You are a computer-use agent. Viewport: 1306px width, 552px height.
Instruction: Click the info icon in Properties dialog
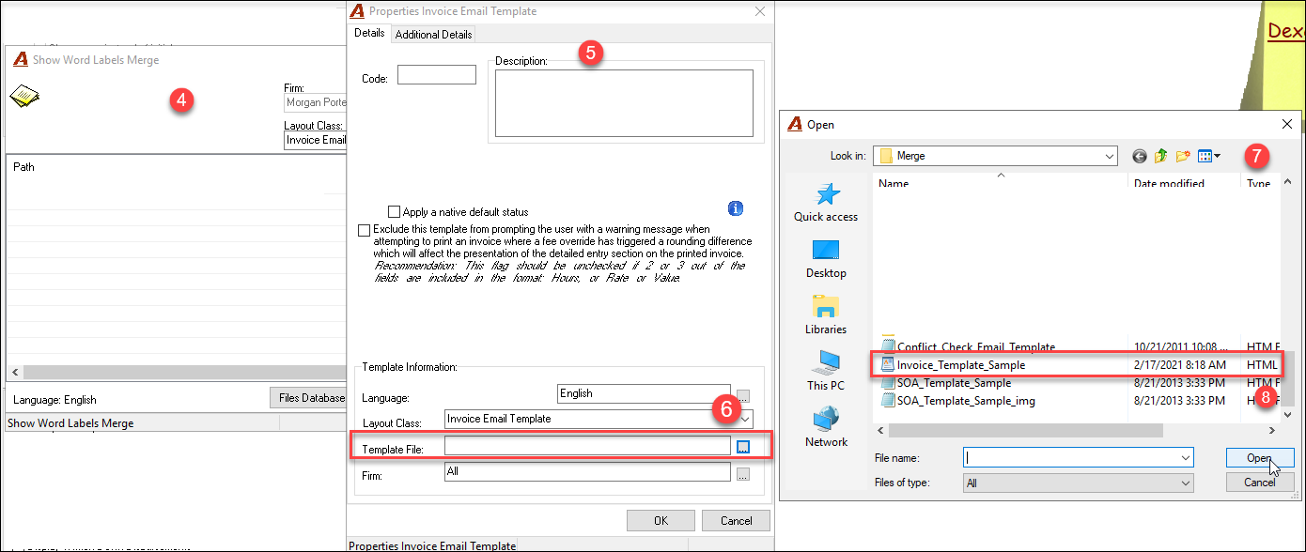tap(736, 208)
